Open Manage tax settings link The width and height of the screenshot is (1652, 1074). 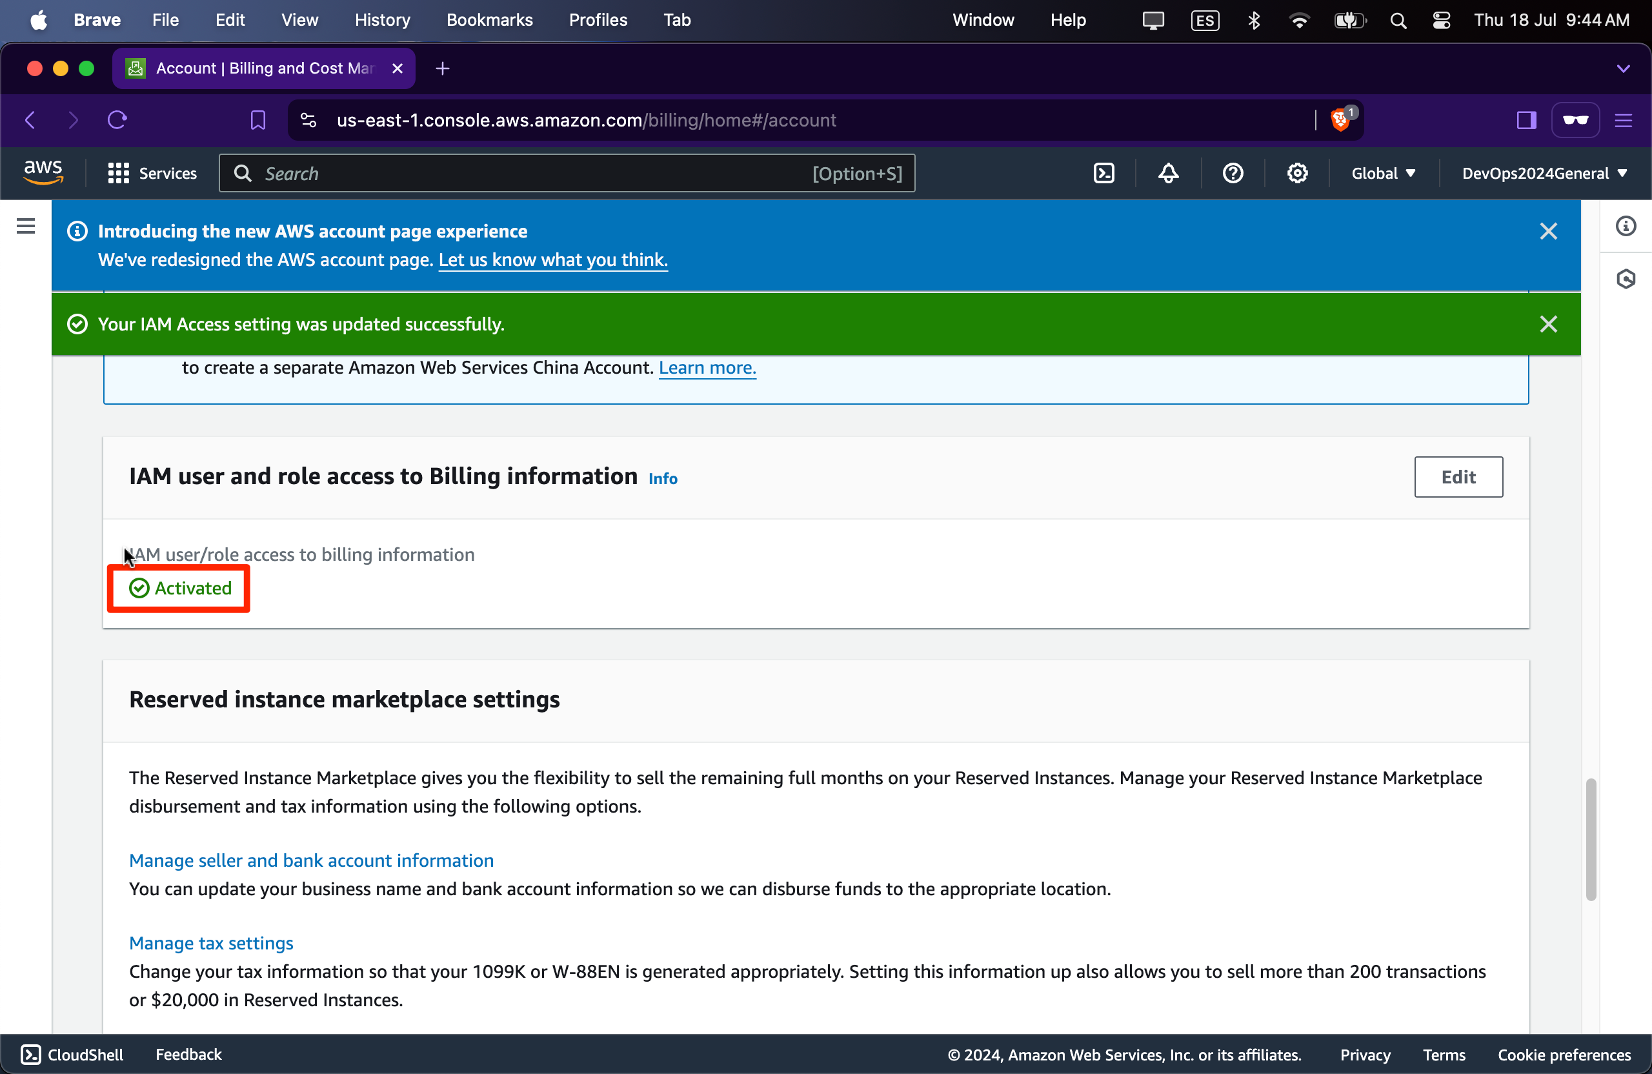click(211, 943)
